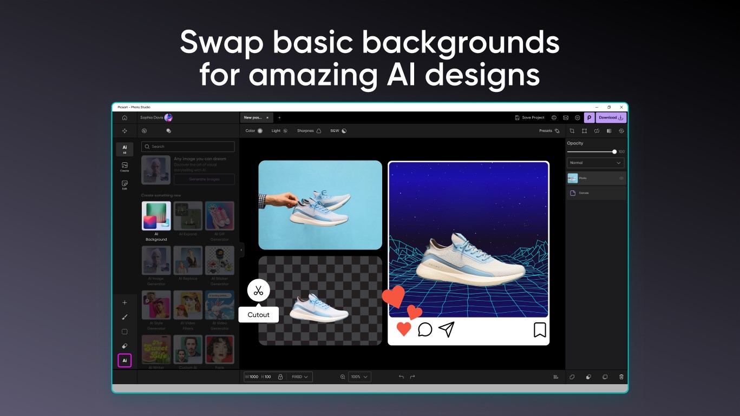Click the scissors Cutout icon
The width and height of the screenshot is (740, 416).
pyautogui.click(x=258, y=290)
